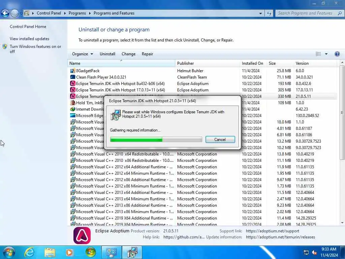Open Windows Explorer folder on taskbar

tap(50, 252)
